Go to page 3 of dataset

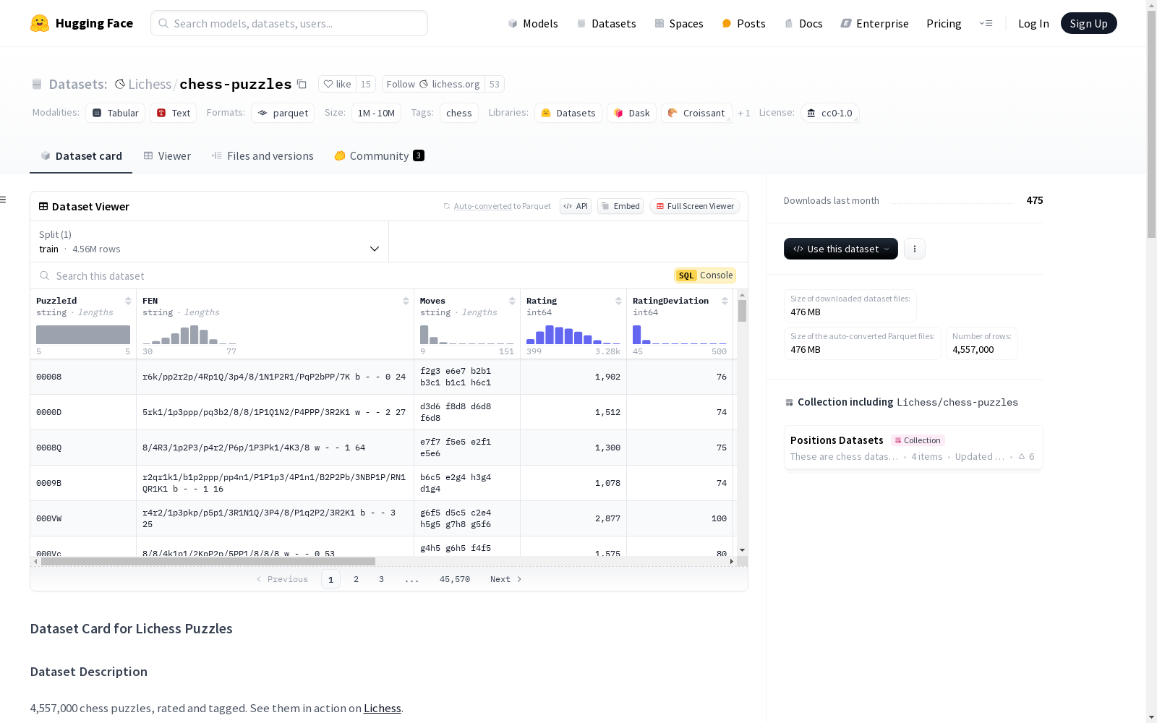(381, 579)
